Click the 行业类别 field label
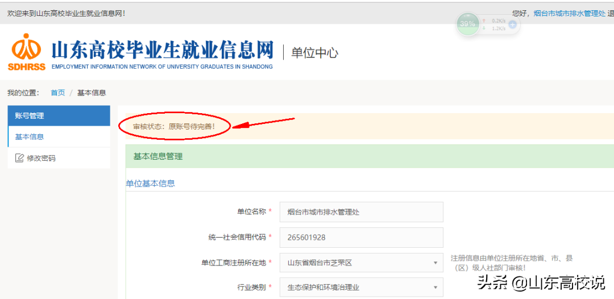Screen dimensions: 614x299 coord(251,287)
